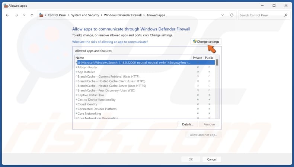Click the Allowed apps title bar icon

[5, 6]
